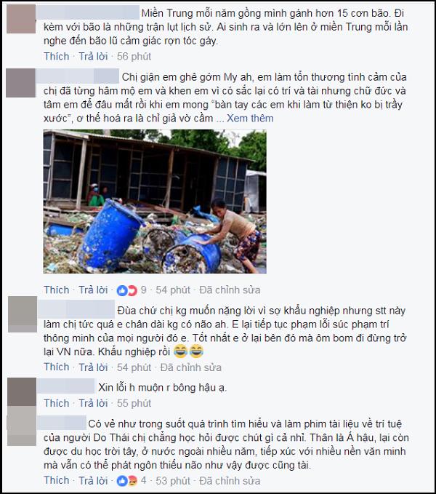The width and height of the screenshot is (436, 494).
Task: Open avatar of 'Chị giận em' commenter
Action: click(x=21, y=83)
